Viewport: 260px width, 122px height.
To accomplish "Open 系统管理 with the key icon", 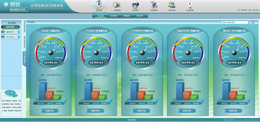I will point(154,6).
